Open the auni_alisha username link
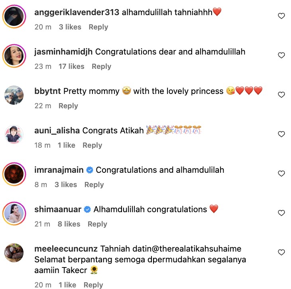This screenshot has width=291, height=289. point(57,131)
